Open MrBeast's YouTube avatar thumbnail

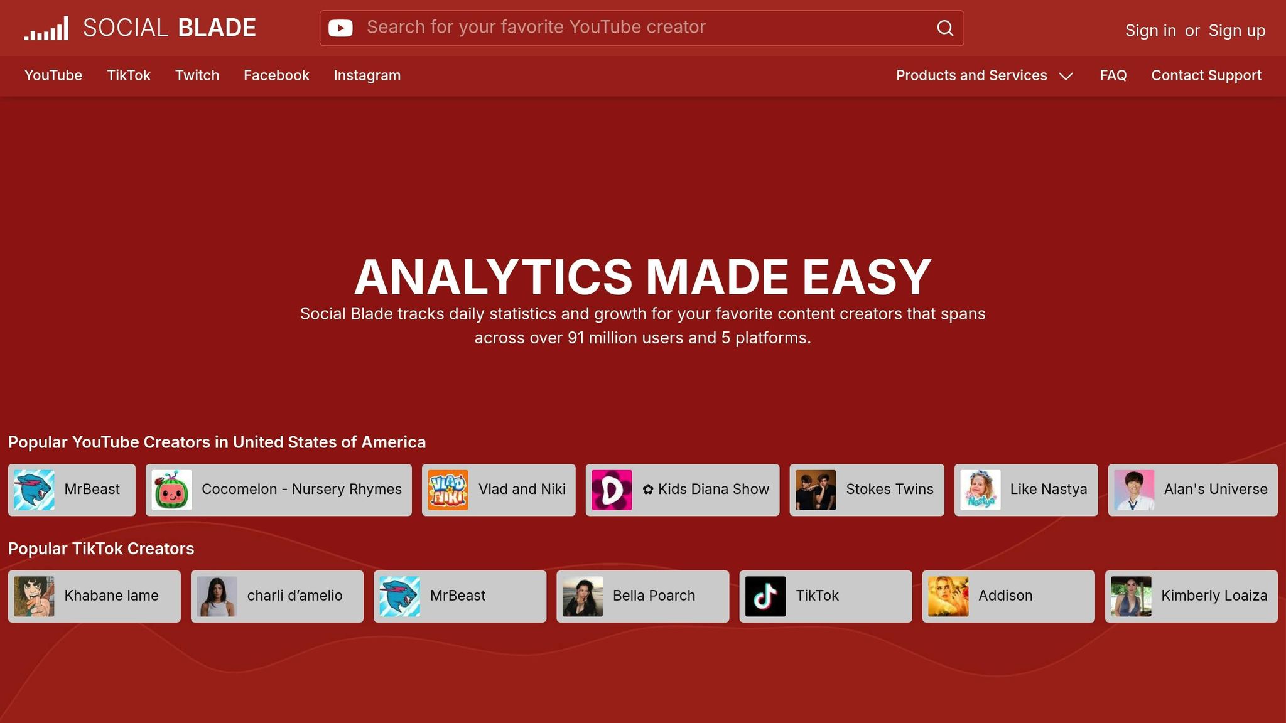[x=34, y=490]
